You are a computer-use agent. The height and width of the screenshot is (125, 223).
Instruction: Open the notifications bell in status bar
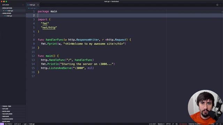tap(221, 124)
